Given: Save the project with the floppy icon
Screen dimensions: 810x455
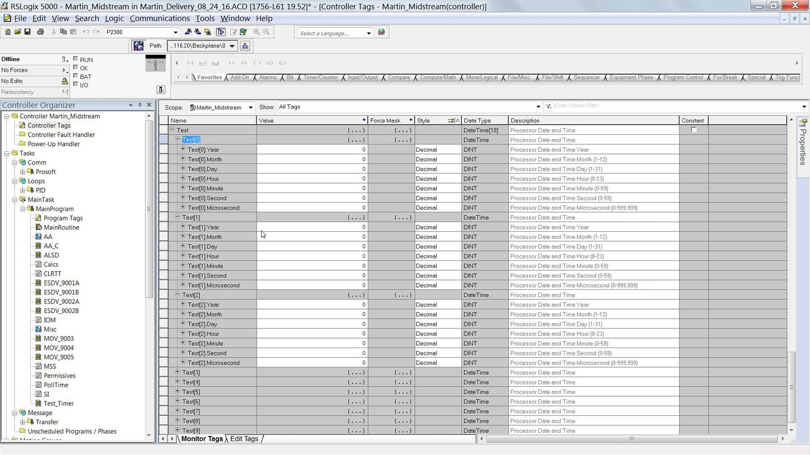Looking at the screenshot, I should [27, 32].
